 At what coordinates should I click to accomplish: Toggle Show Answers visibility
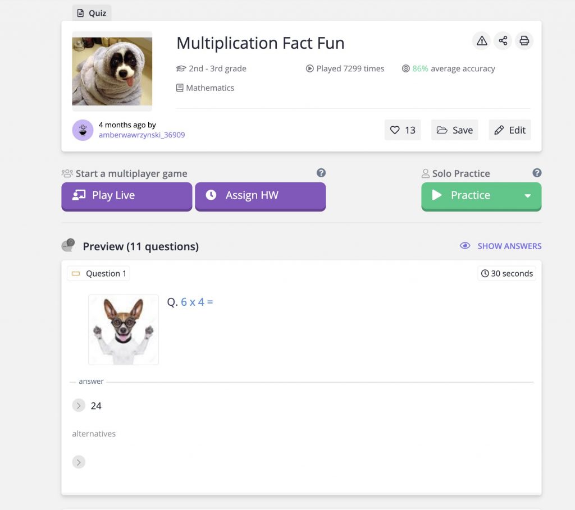click(x=500, y=246)
